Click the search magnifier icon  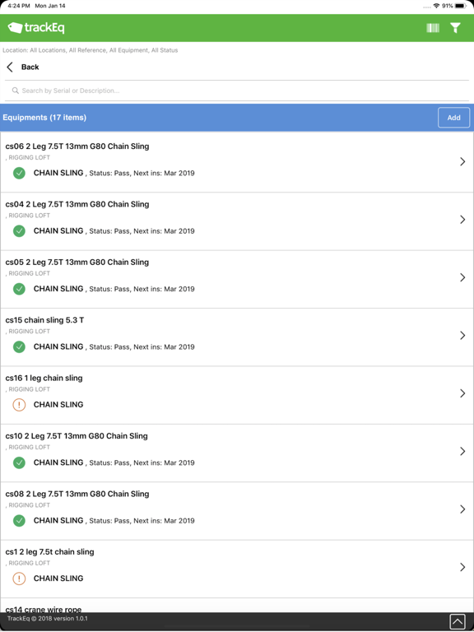[x=16, y=91]
